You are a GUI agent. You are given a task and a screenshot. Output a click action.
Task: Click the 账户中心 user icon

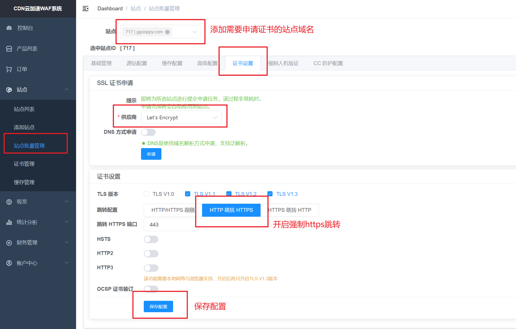9,263
